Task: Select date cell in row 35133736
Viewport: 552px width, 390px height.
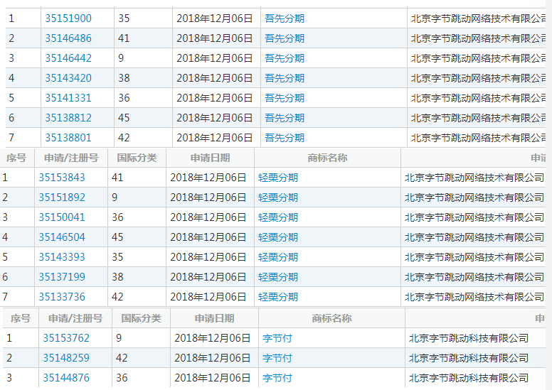Action: tap(208, 297)
